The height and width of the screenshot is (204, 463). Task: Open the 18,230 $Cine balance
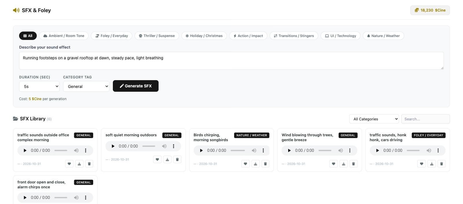430,10
